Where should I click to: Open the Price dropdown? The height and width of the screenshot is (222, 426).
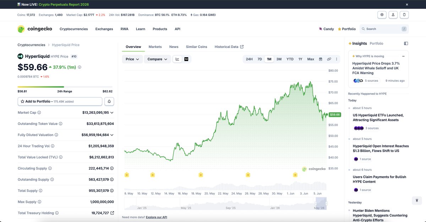coord(132,59)
